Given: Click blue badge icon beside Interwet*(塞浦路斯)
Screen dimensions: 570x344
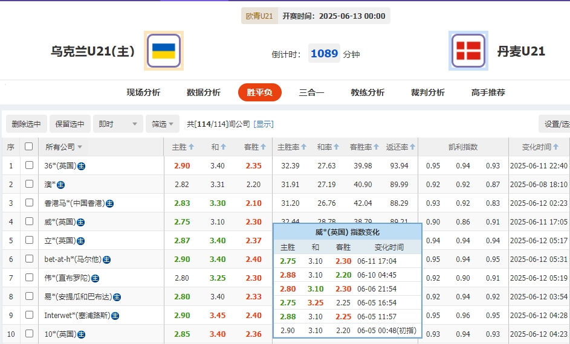Looking at the screenshot, I should 115,316.
